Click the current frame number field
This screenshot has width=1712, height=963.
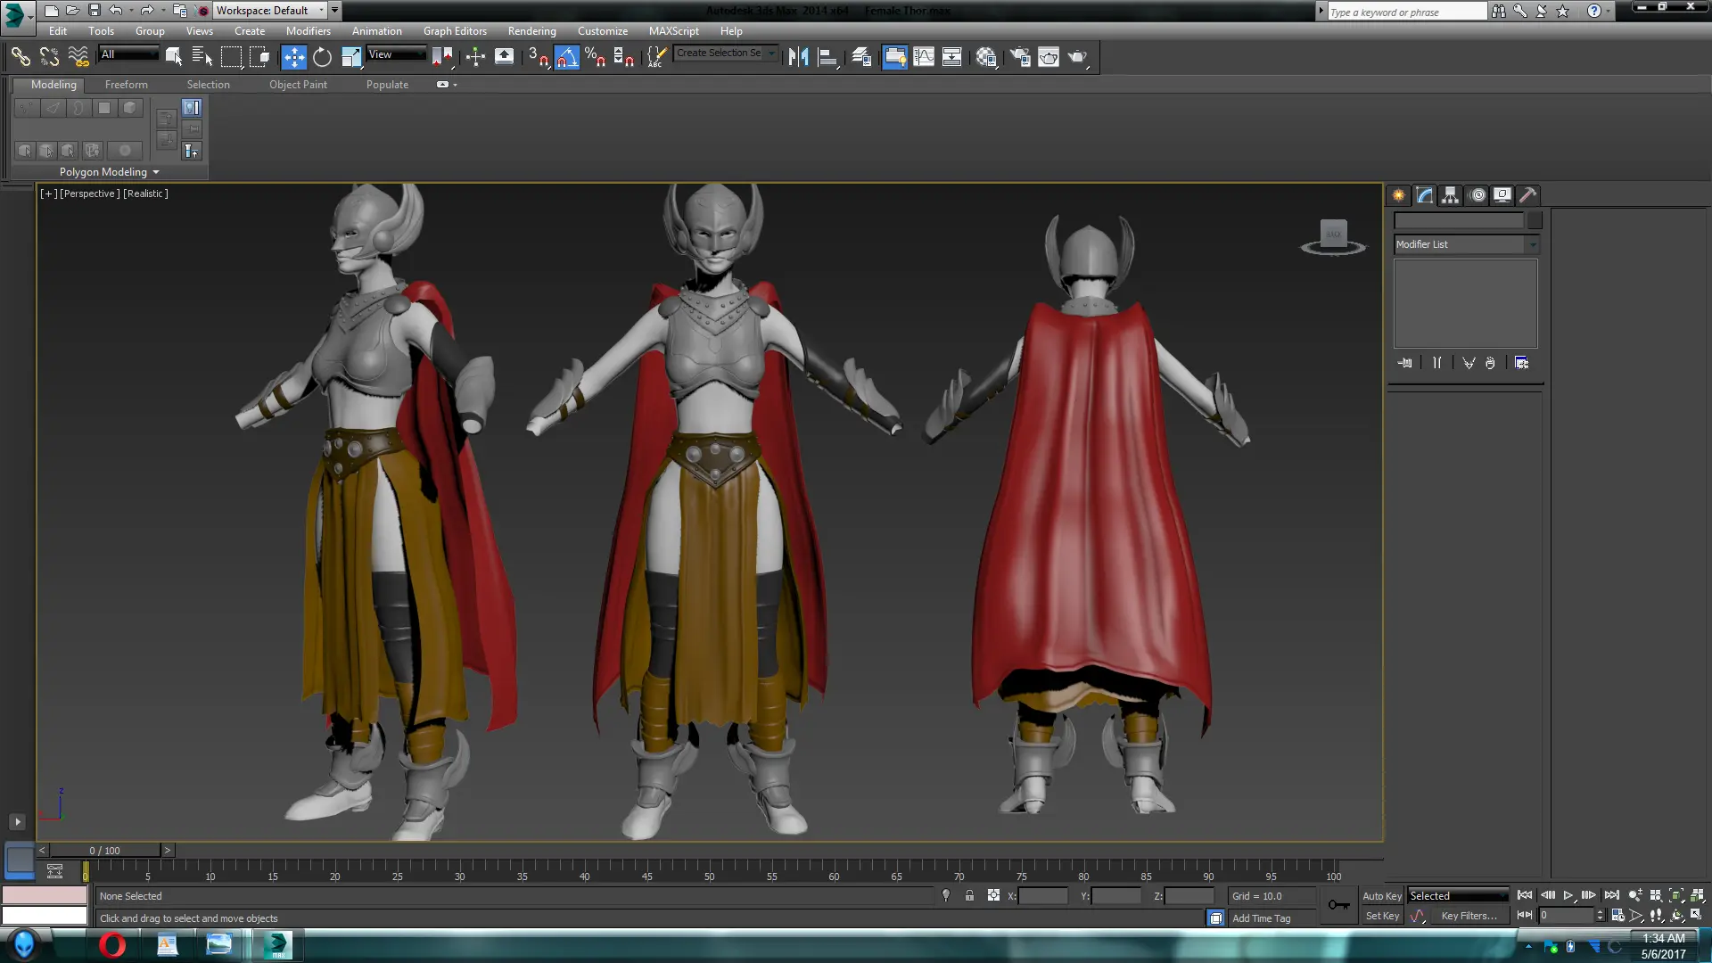(1567, 916)
